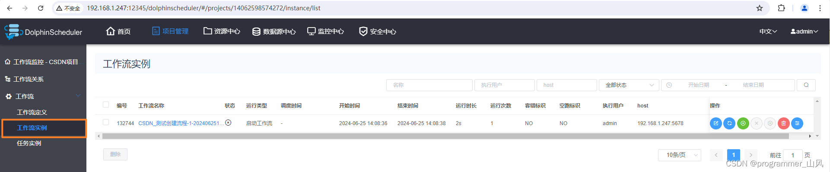
Task: Click the 132744 instance number
Action: (x=125, y=123)
